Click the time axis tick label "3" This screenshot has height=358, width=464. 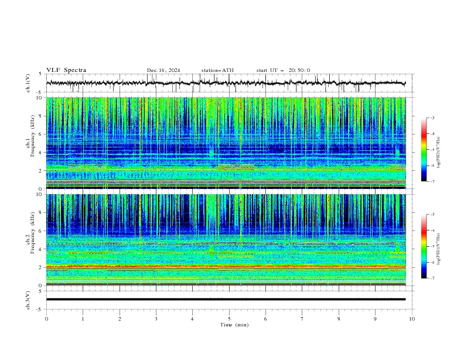click(x=156, y=319)
